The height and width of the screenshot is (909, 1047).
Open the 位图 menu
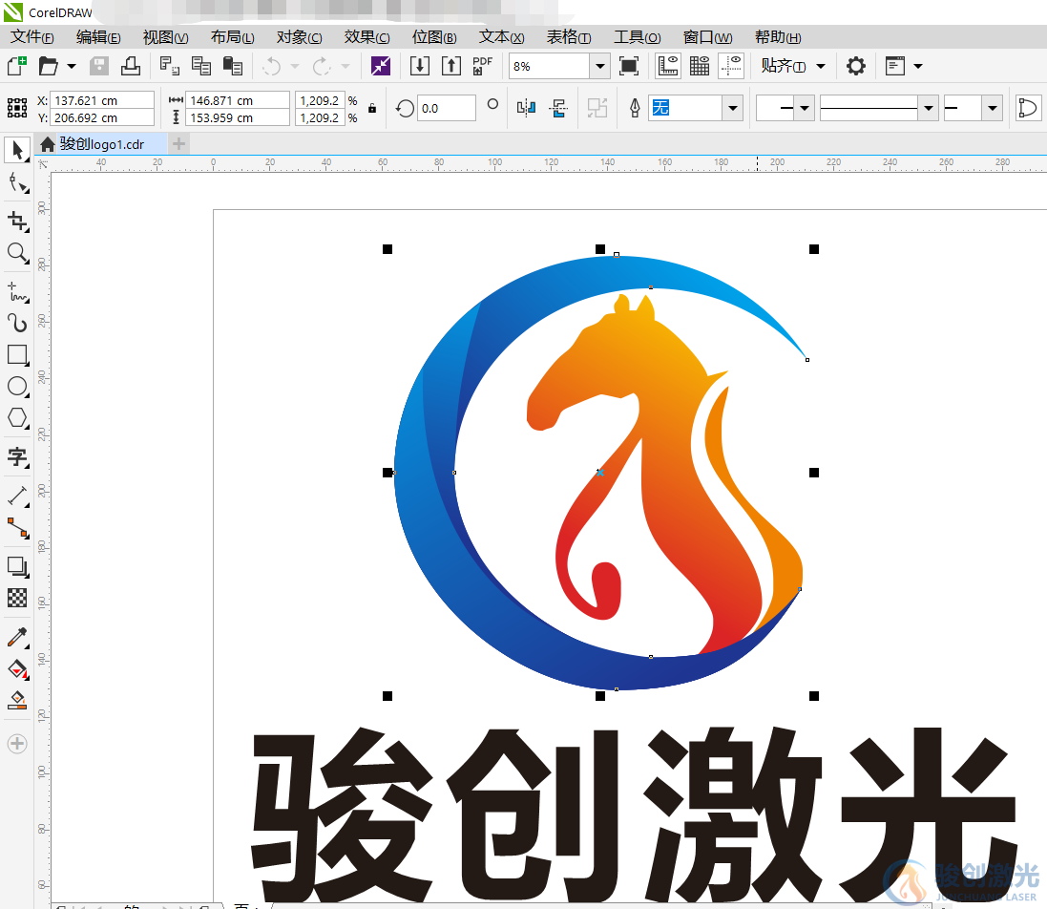coord(434,37)
